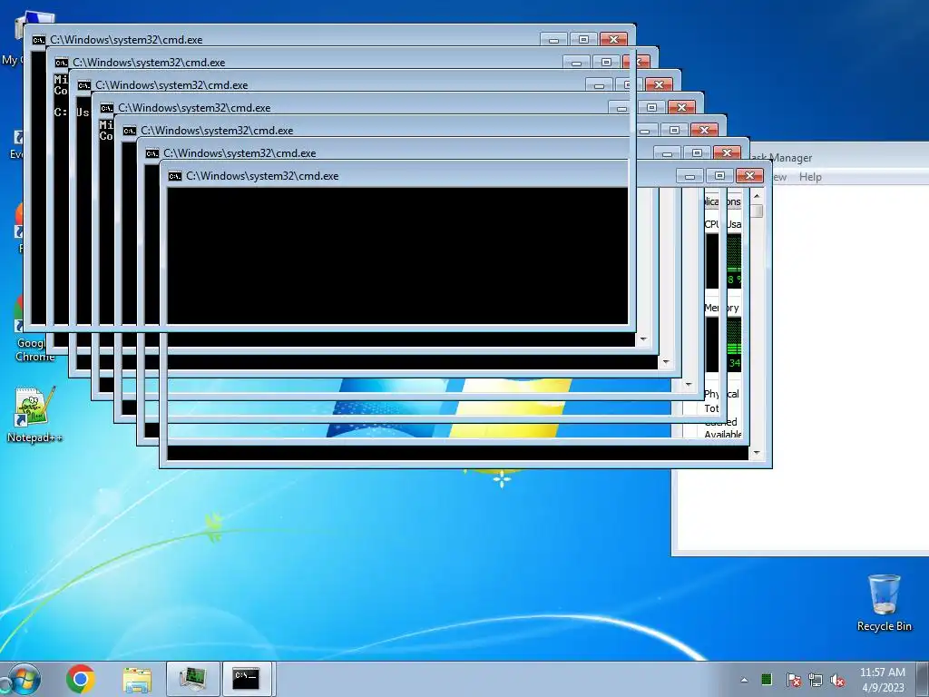Screen dimensions: 929x697
Task: Click title text of the lowest cmd window
Action: [x=262, y=176]
